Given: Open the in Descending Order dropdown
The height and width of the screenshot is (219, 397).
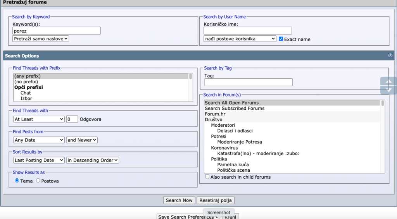Looking at the screenshot, I should (92, 160).
